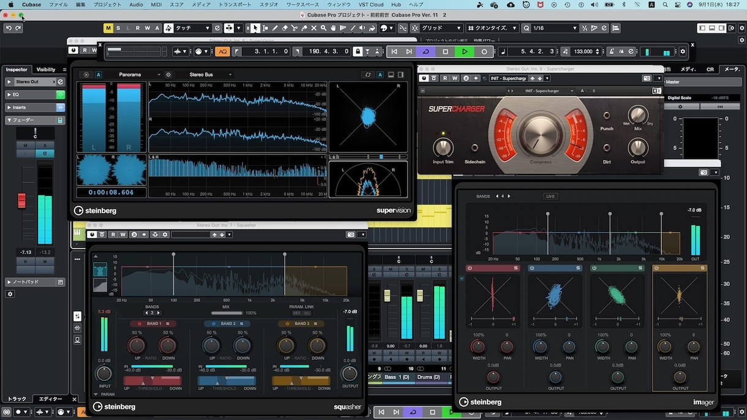Increase Imager BANDS count arrow
The image size is (747, 420).
509,196
